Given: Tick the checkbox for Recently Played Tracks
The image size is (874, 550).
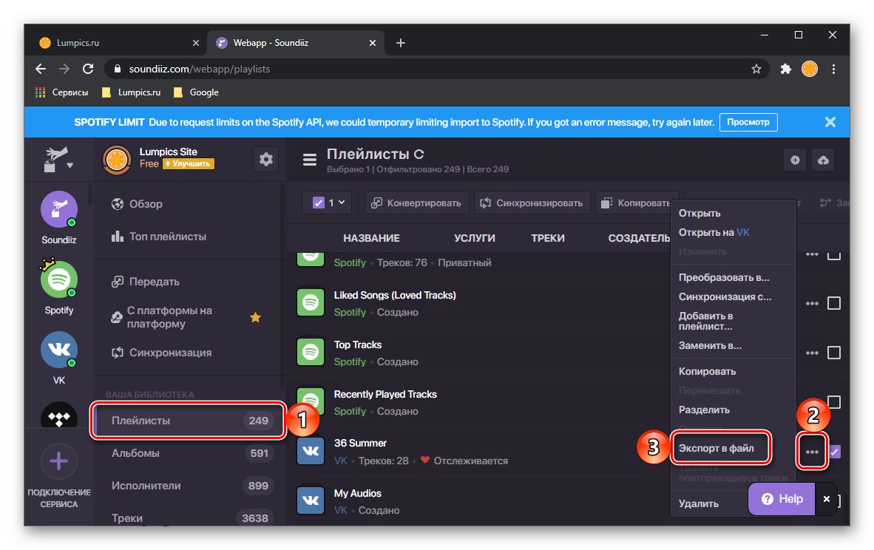Looking at the screenshot, I should (x=834, y=401).
